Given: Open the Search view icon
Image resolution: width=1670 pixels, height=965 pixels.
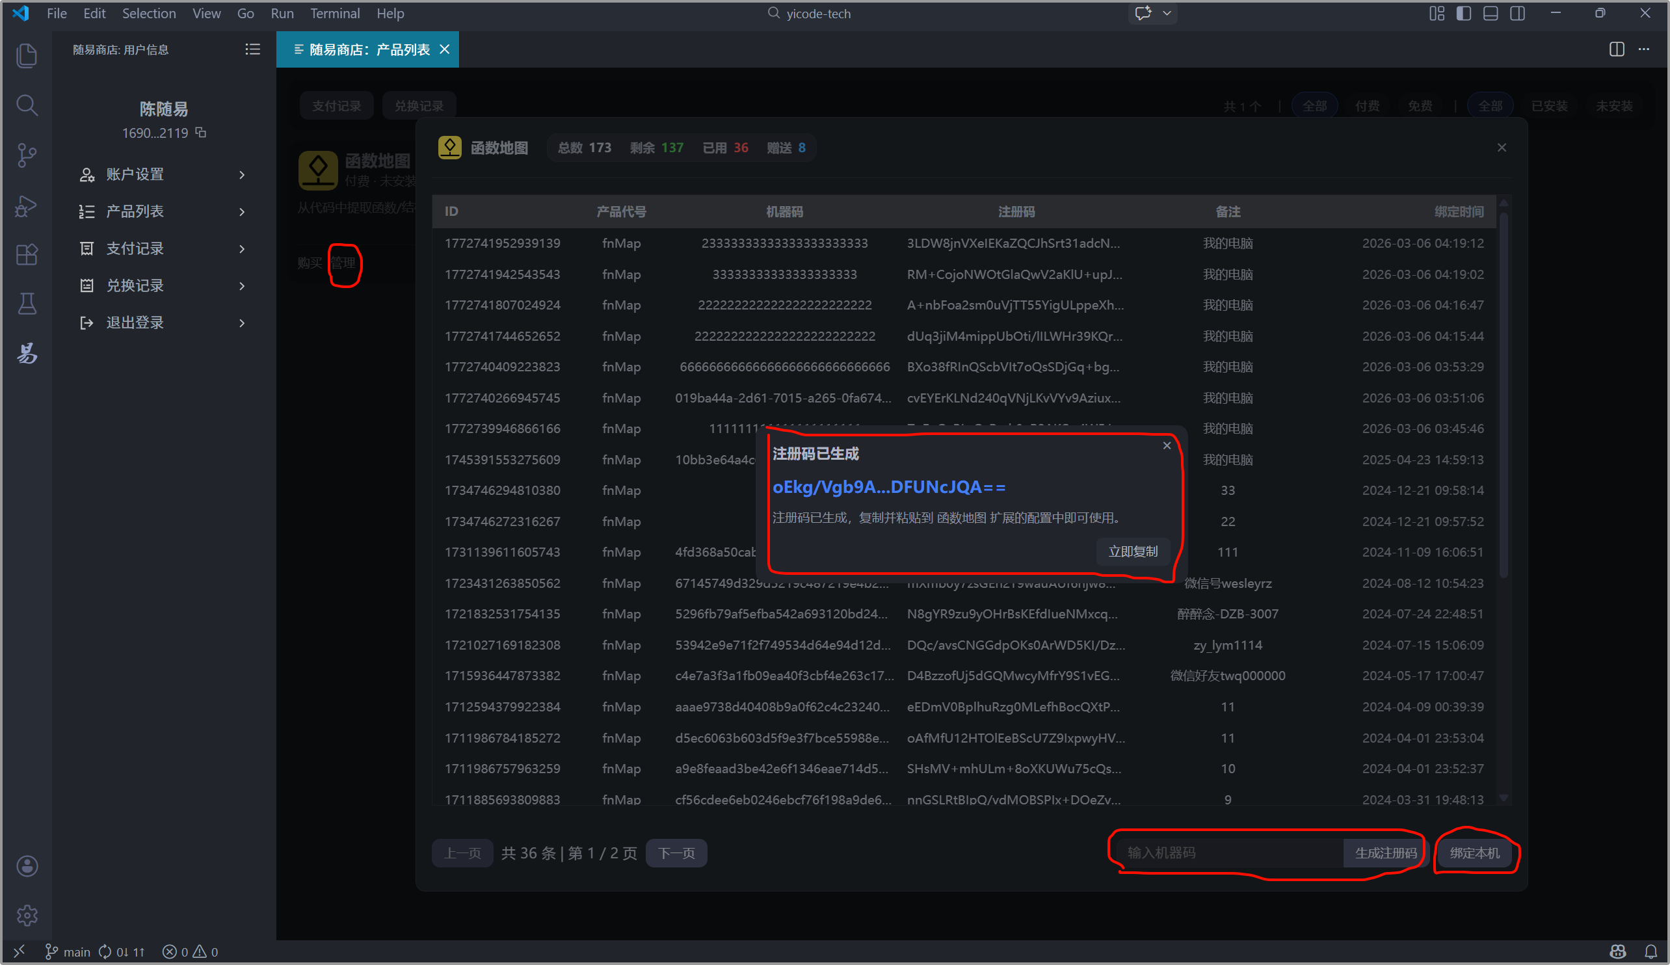Looking at the screenshot, I should (x=27, y=105).
